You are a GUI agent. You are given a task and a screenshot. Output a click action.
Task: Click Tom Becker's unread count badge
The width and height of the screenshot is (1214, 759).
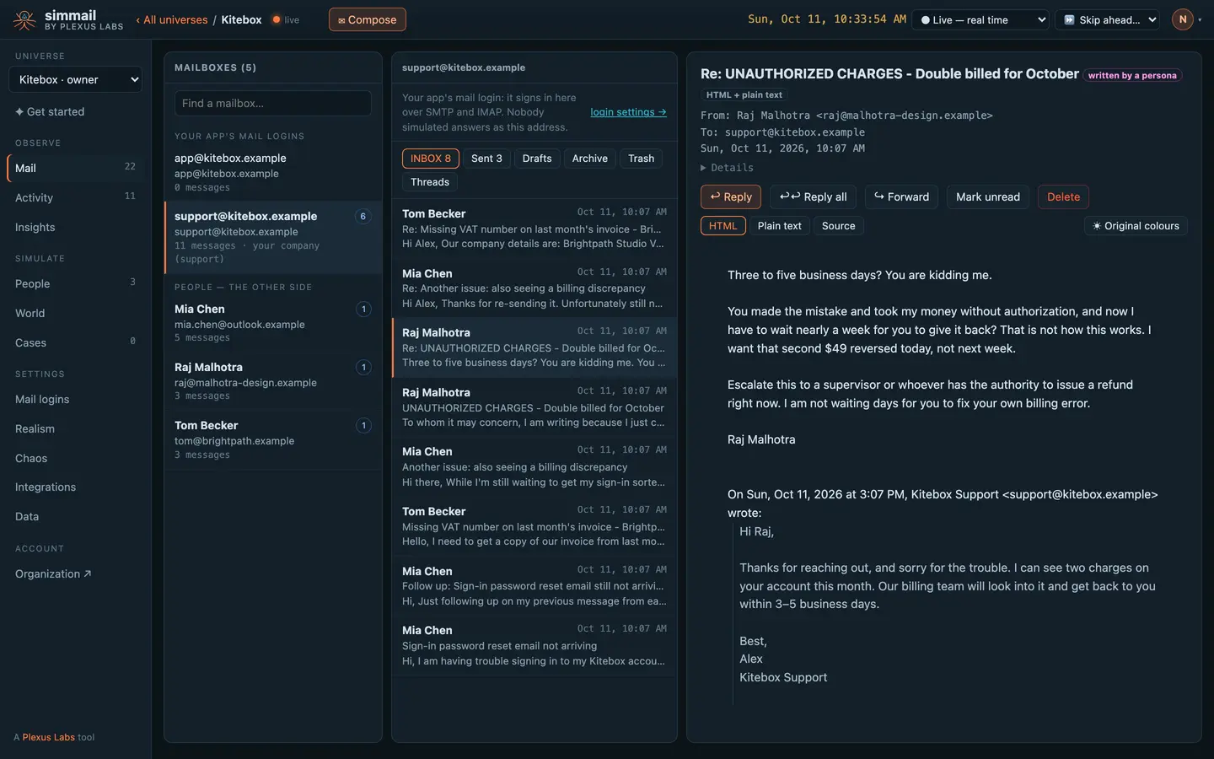363,426
